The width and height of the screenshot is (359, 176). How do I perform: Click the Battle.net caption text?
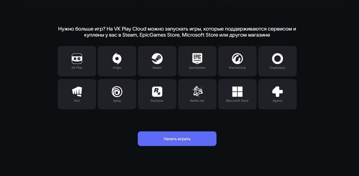pyautogui.click(x=197, y=101)
